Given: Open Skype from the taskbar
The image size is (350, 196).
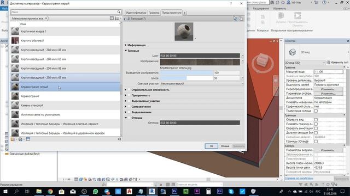Looking at the screenshot, I should point(231,191).
